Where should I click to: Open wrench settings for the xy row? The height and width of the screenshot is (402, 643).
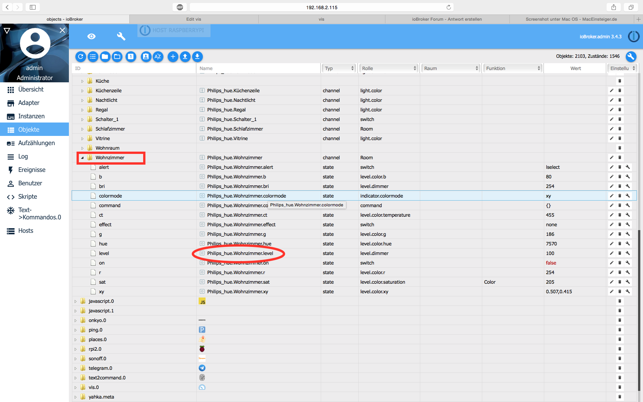pyautogui.click(x=628, y=292)
